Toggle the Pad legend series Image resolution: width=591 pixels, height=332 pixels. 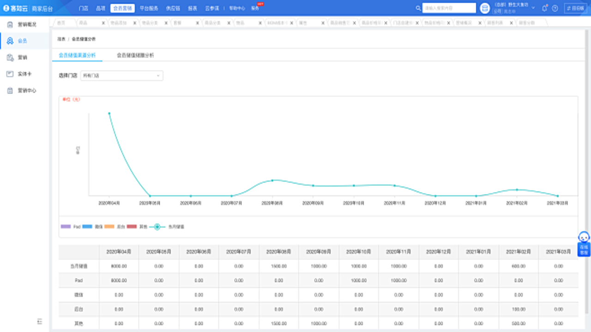(x=71, y=226)
